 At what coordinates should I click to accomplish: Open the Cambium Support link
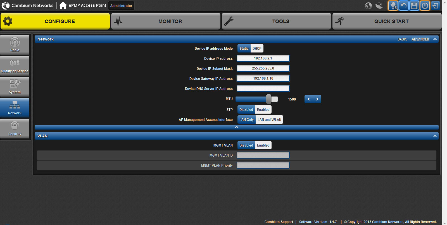(x=279, y=222)
